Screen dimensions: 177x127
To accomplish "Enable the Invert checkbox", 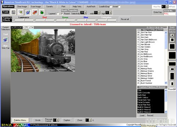I will 119,7.
